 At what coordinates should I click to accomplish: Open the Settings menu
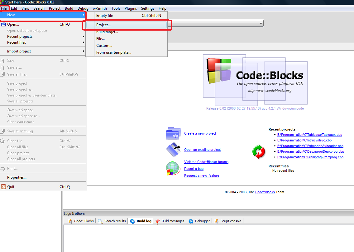148,8
